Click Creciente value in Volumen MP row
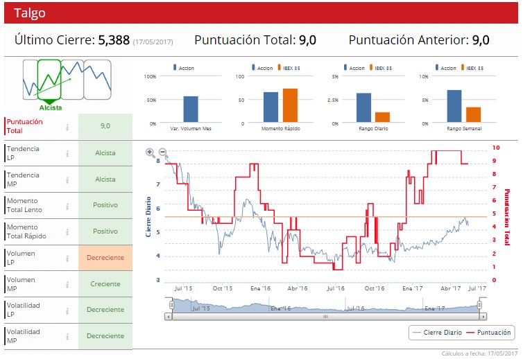This screenshot has width=523, height=359. [105, 284]
